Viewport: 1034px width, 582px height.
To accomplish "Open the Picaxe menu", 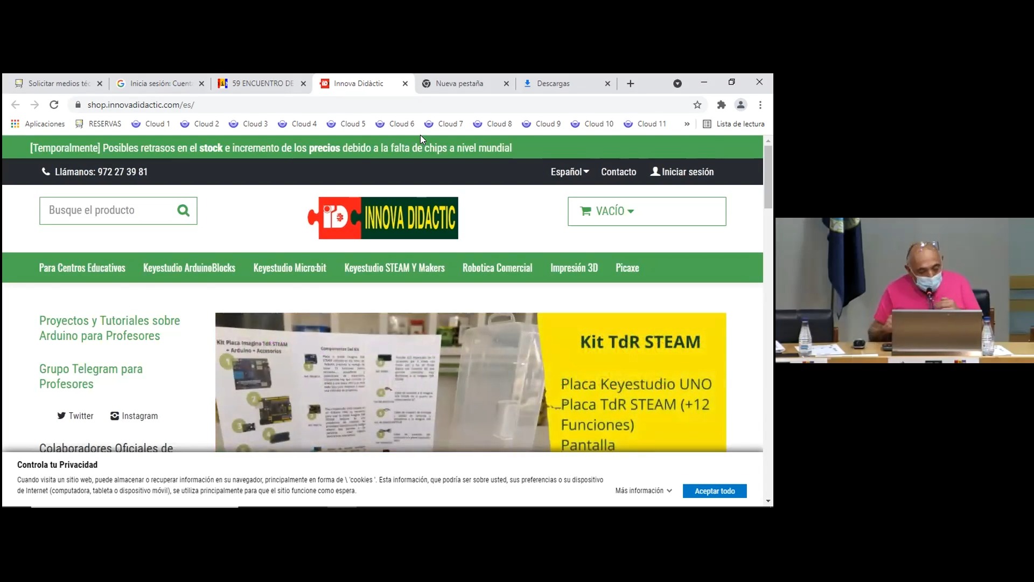I will click(x=627, y=268).
